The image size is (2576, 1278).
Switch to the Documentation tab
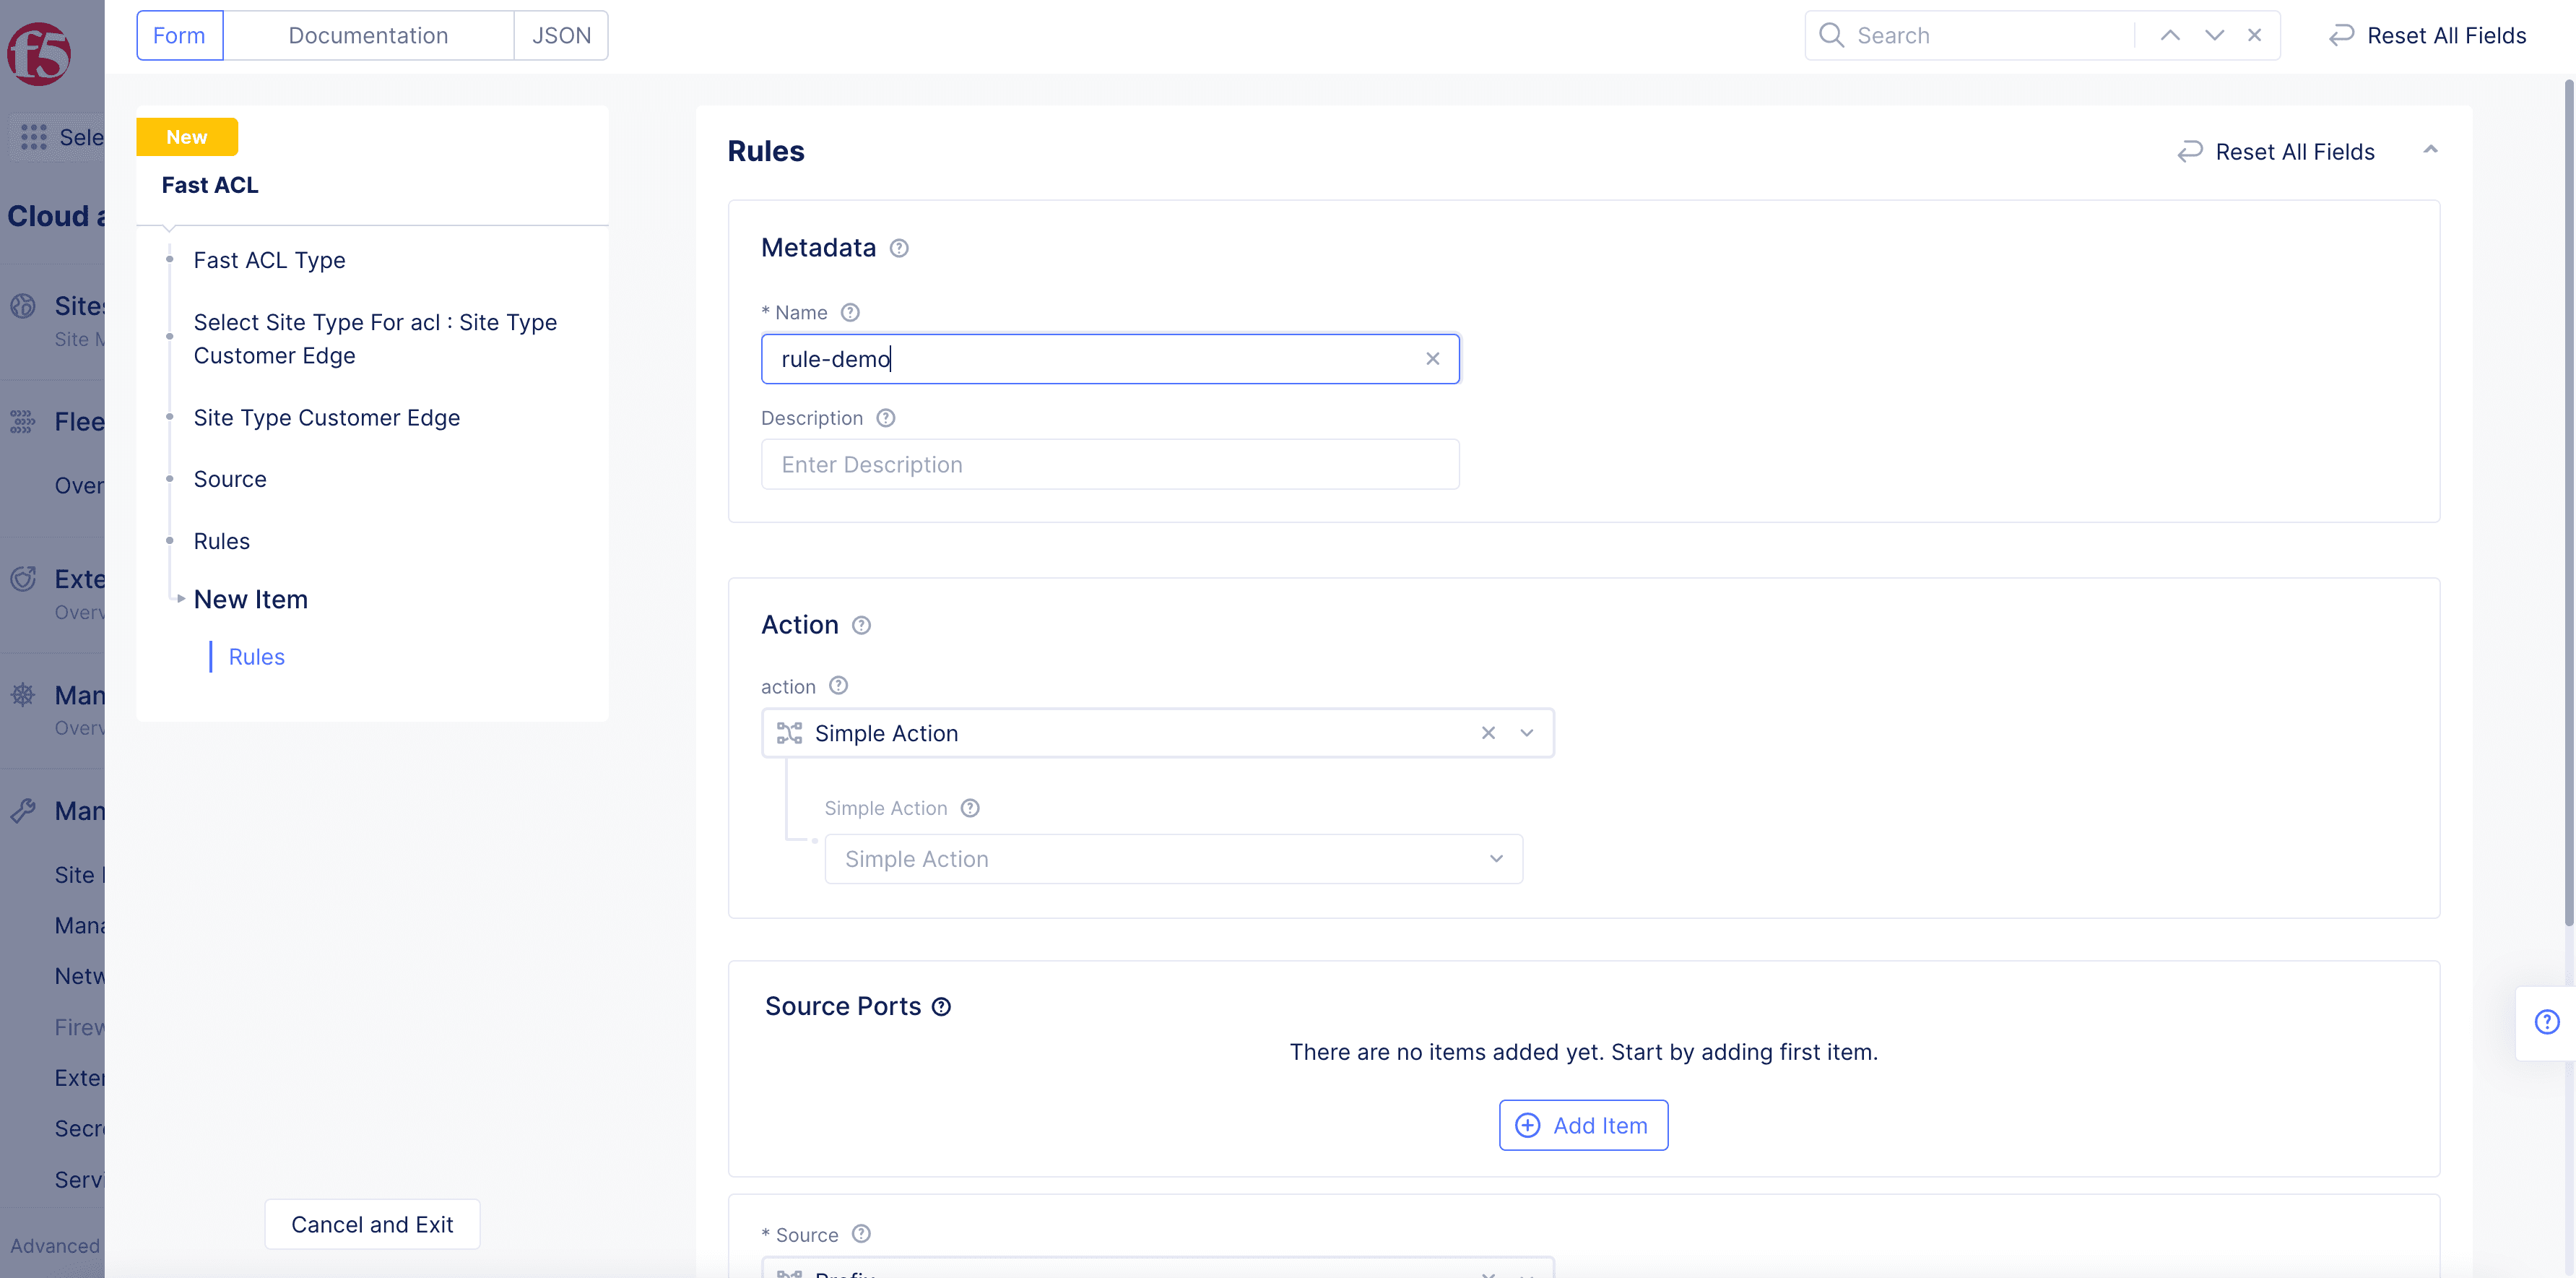368,35
